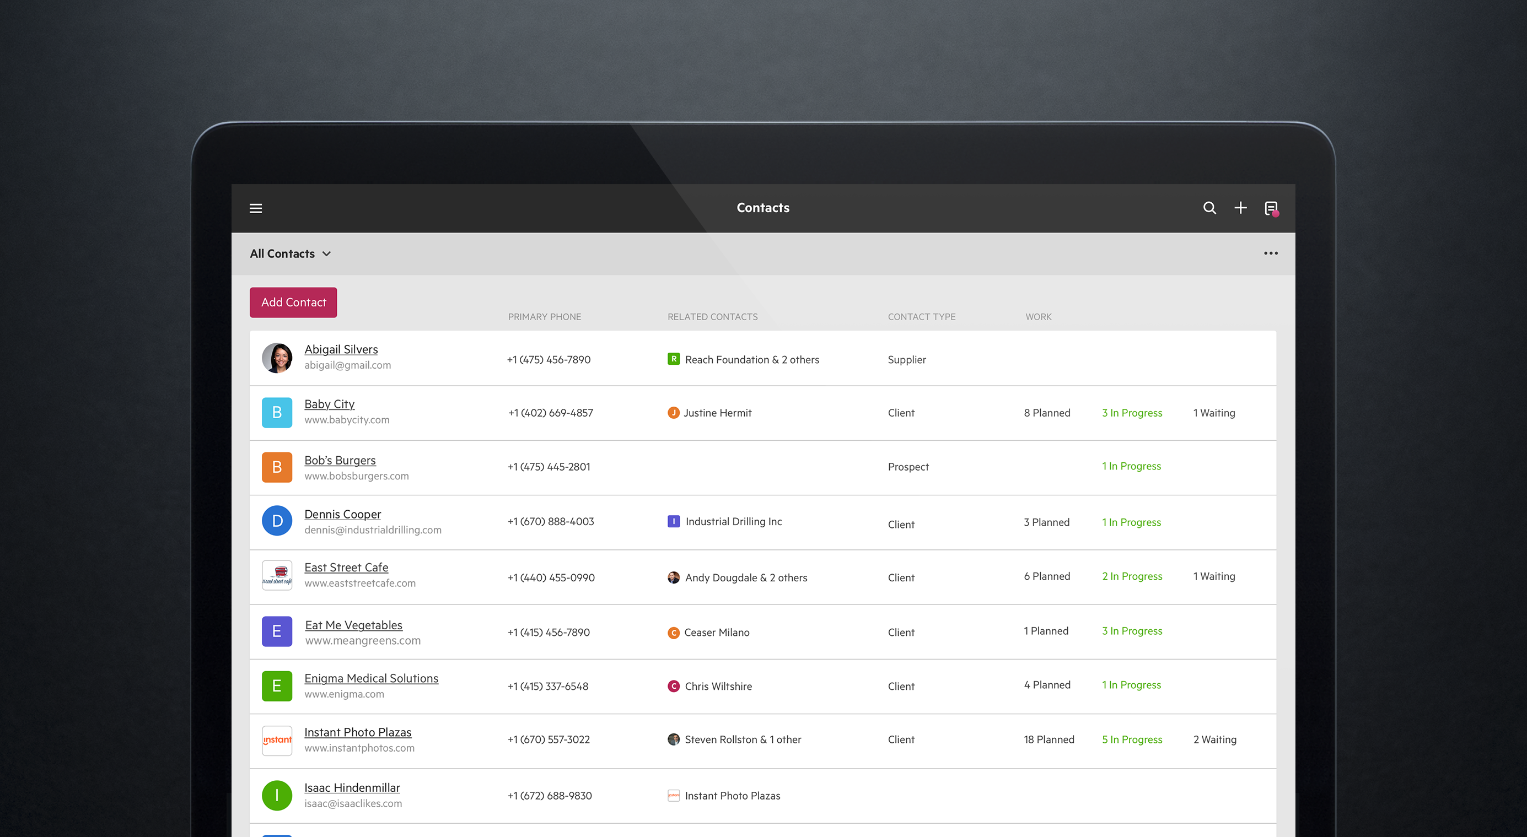
Task: Open Dennis Cooper's contact details
Action: tap(342, 514)
